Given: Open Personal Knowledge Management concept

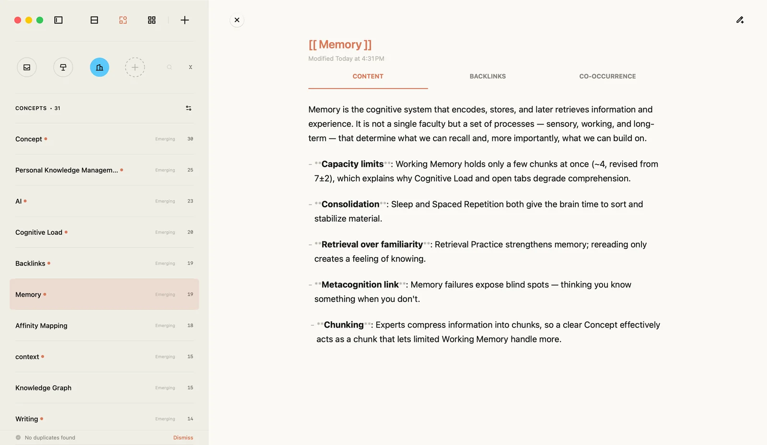Looking at the screenshot, I should tap(105, 170).
